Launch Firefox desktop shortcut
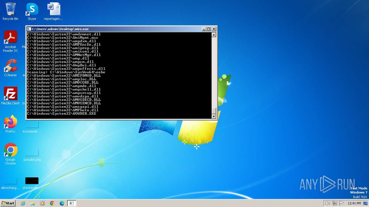The height and width of the screenshot is (207, 369). [10, 124]
